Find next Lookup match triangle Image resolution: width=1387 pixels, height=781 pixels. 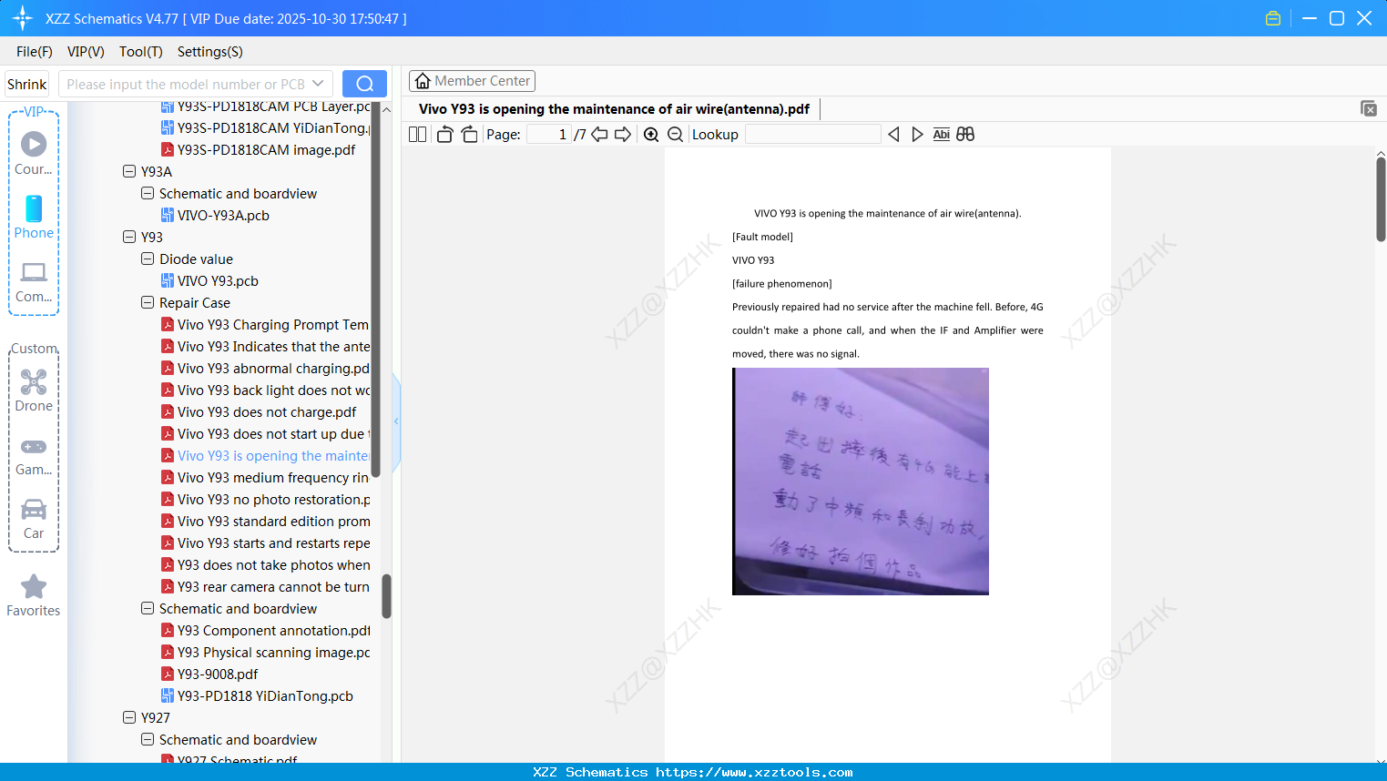(x=917, y=135)
